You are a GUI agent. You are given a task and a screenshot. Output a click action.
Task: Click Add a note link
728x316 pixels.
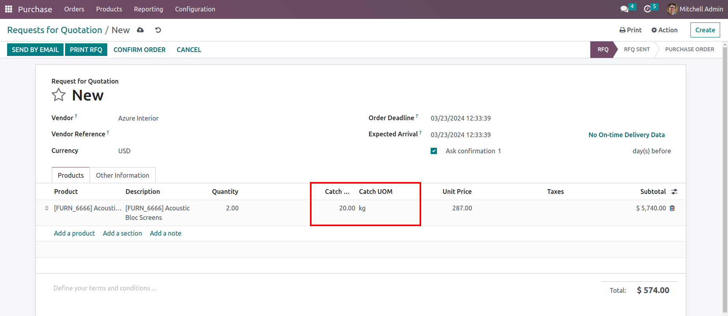tap(166, 233)
